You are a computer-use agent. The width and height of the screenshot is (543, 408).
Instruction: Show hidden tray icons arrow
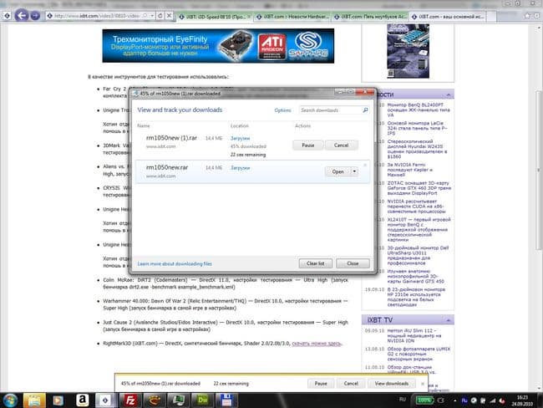pos(454,400)
